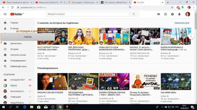Open Windows search from taskbar
Viewport: 197px width, 110px height.
(x=10, y=107)
